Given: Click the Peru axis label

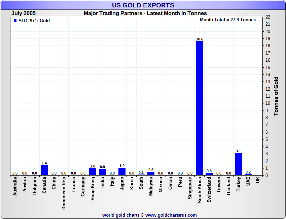Looking at the screenshot, I should coord(180,182).
